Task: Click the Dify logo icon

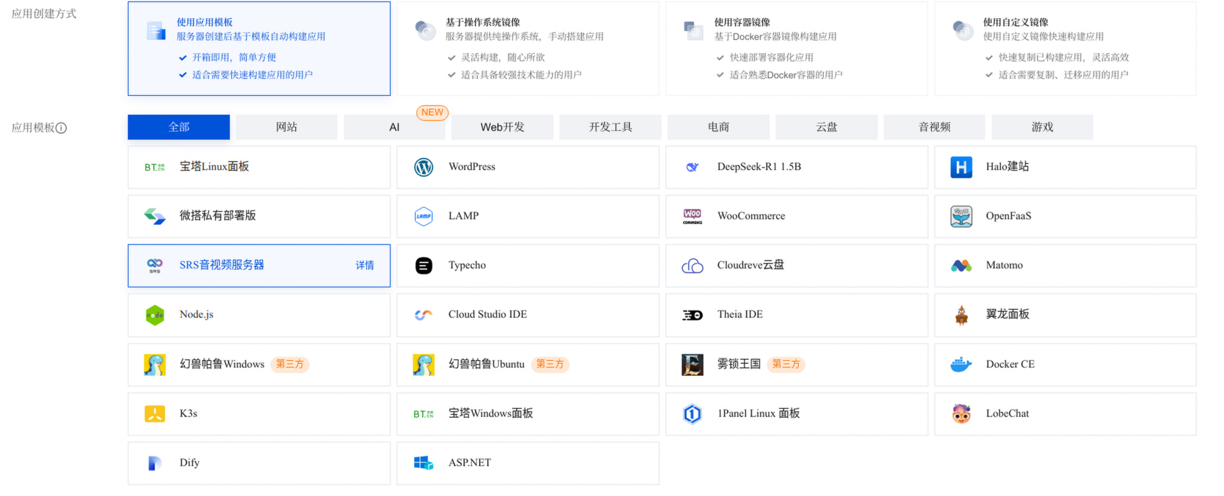Action: point(155,463)
